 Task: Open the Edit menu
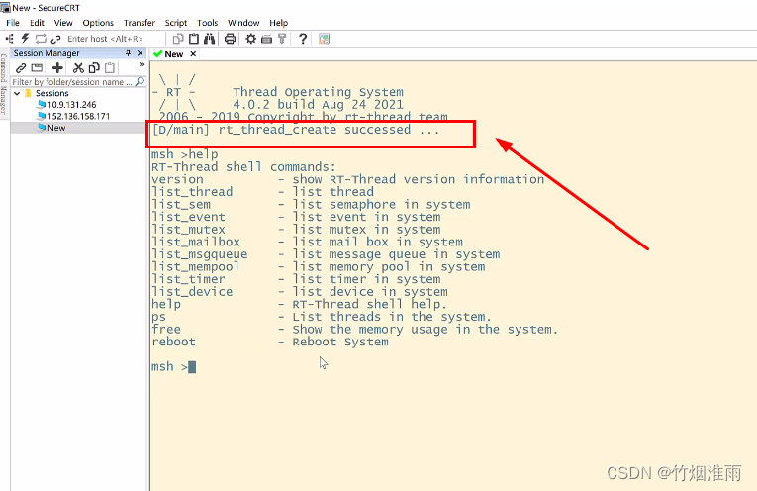37,23
